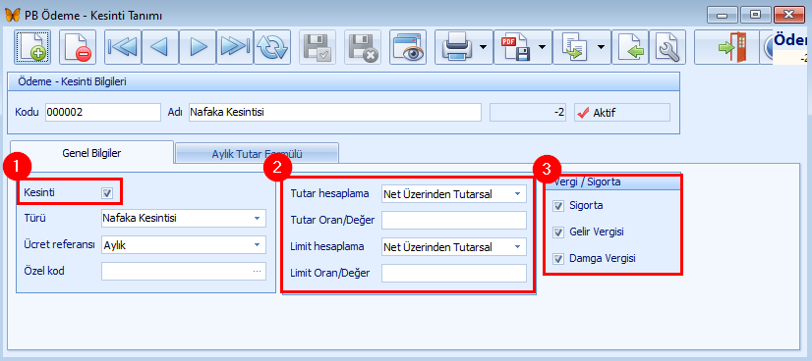Click the delete record icon with red minus
Viewport: 812px width, 361px height.
(x=78, y=47)
